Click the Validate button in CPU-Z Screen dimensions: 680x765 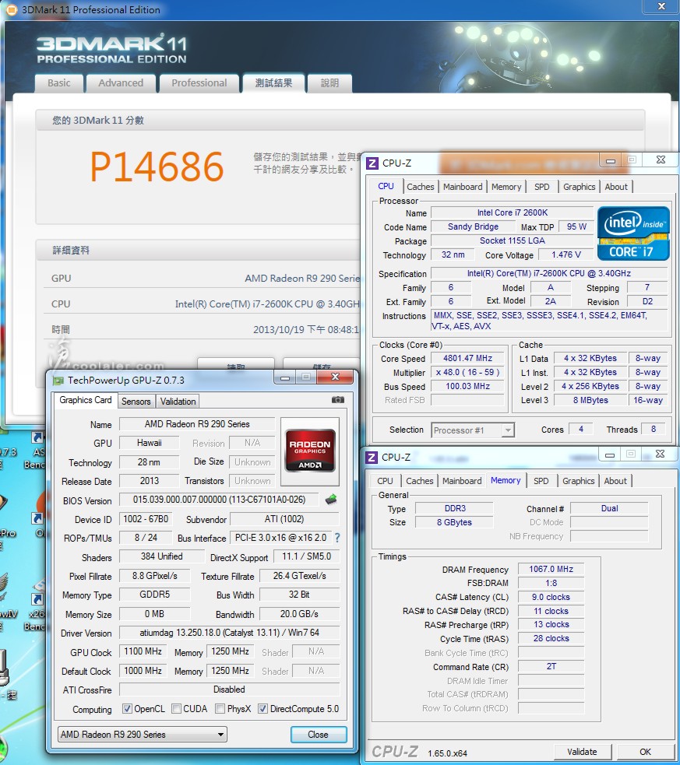pyautogui.click(x=582, y=752)
